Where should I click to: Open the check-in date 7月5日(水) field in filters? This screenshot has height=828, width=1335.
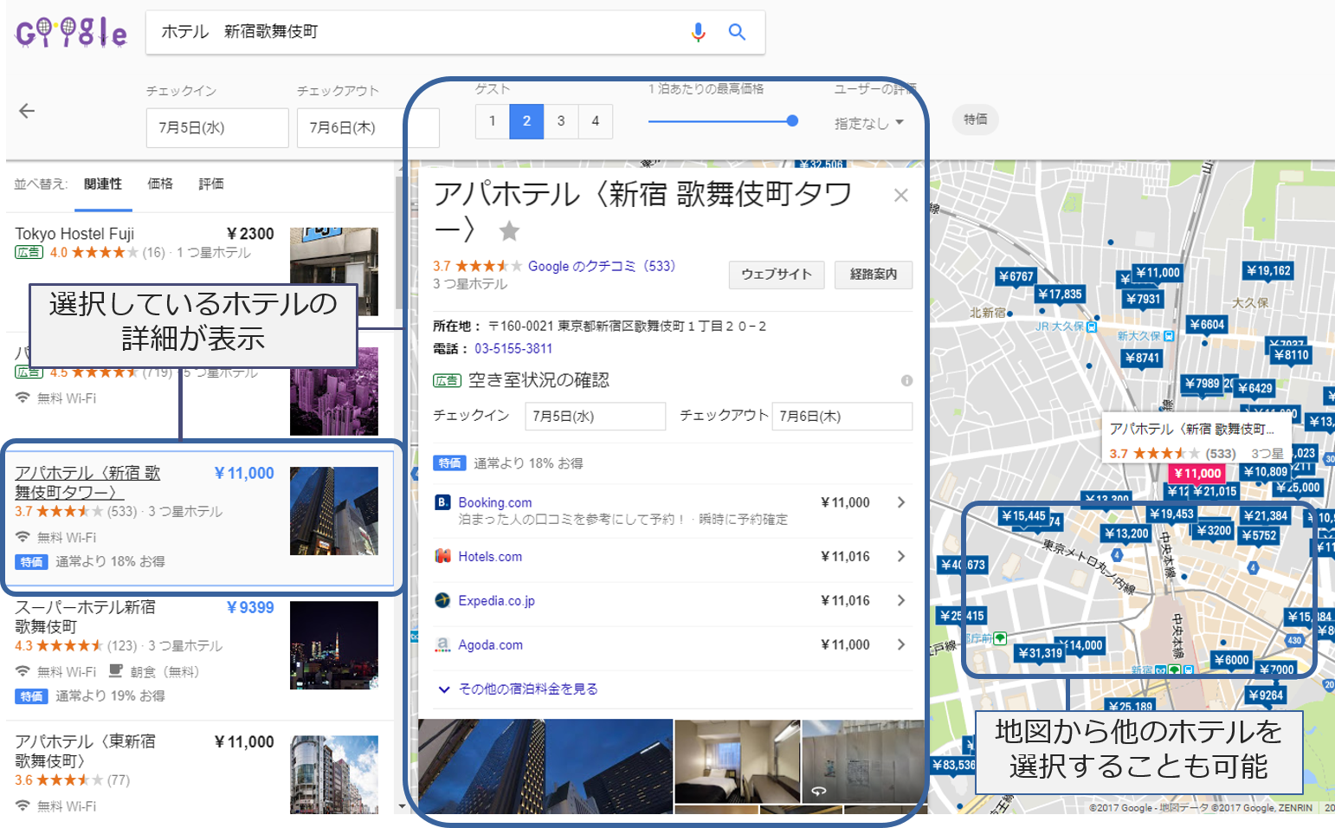[217, 128]
